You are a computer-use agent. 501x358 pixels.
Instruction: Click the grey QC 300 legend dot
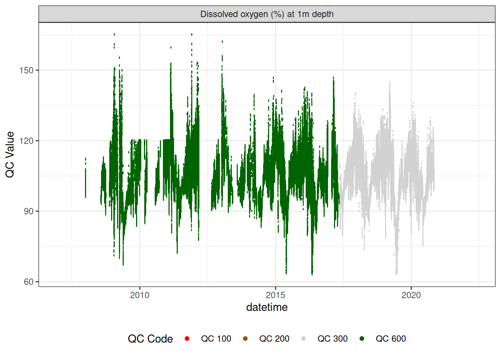point(303,339)
